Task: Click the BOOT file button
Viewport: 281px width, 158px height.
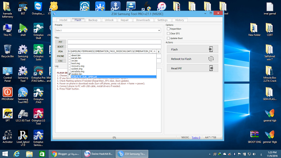Action: tap(61, 47)
